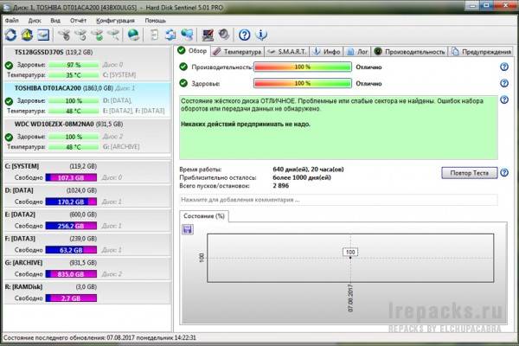The width and height of the screenshot is (519, 346).
Task: Select the Состояние (%) chart tab
Action: click(x=204, y=216)
